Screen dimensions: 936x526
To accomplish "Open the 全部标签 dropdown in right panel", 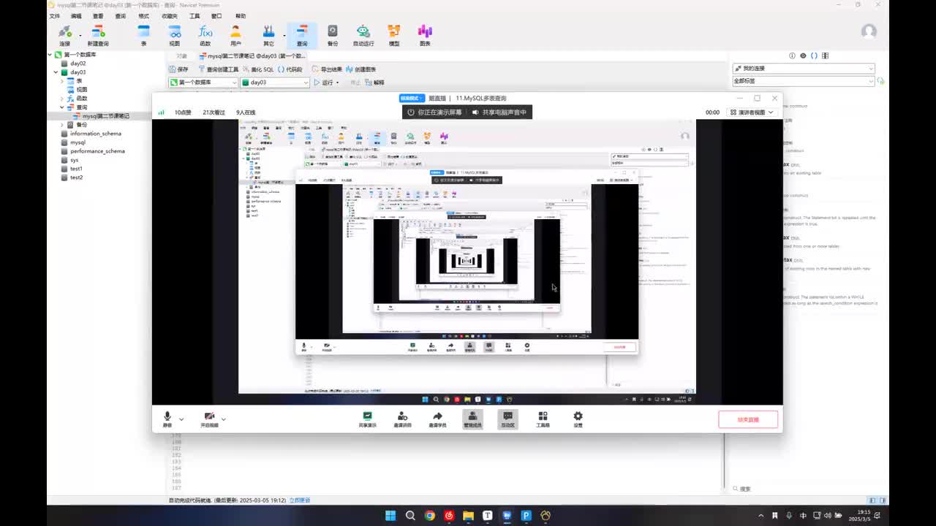I will click(804, 81).
